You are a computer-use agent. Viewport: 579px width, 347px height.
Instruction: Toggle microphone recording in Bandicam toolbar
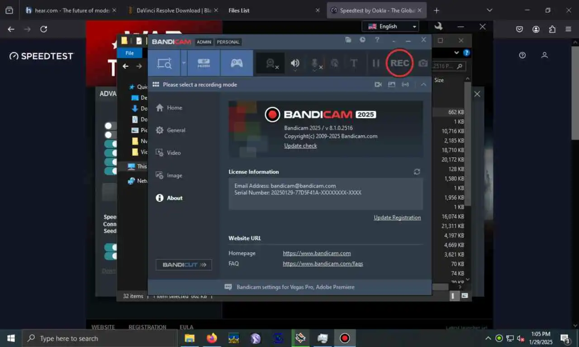(x=315, y=64)
